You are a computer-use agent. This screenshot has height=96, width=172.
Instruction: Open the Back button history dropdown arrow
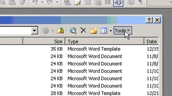coord(53,31)
